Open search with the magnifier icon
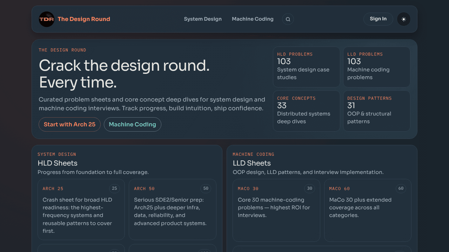Viewport: 449px width, 252px height. (x=288, y=19)
